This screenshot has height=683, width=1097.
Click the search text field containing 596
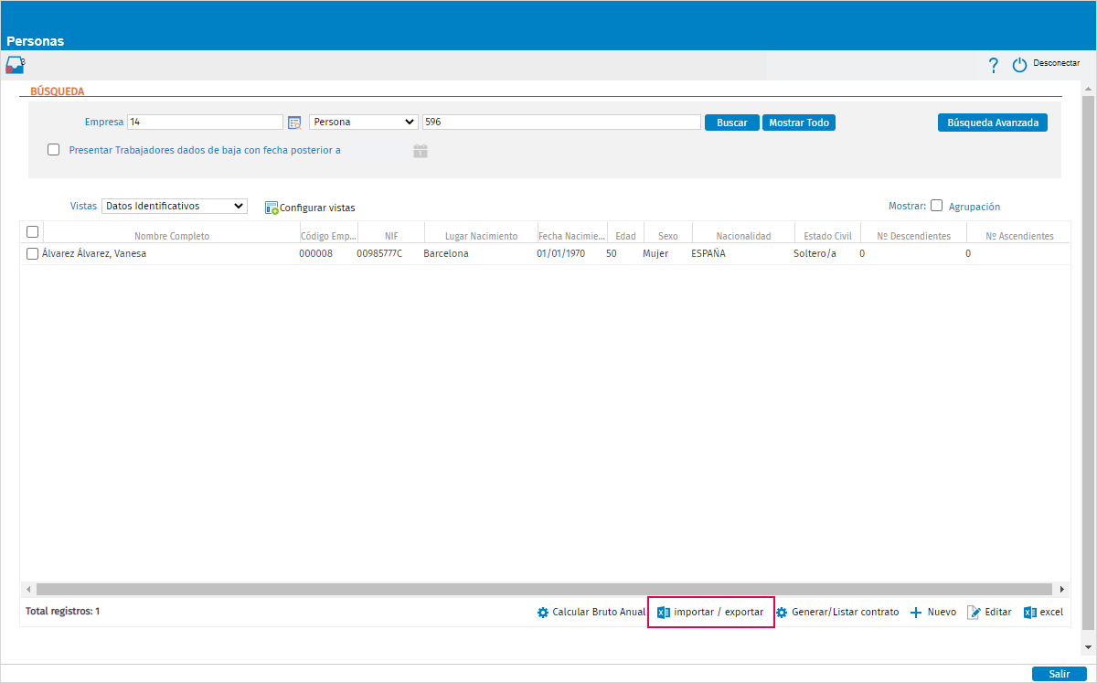(562, 123)
